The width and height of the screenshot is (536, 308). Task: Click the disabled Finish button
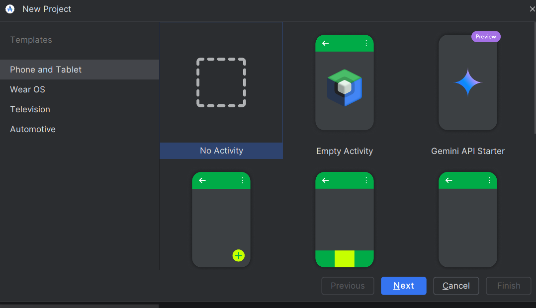click(509, 286)
